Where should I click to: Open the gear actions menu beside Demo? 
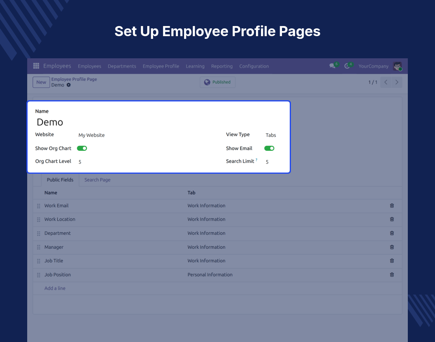68,85
